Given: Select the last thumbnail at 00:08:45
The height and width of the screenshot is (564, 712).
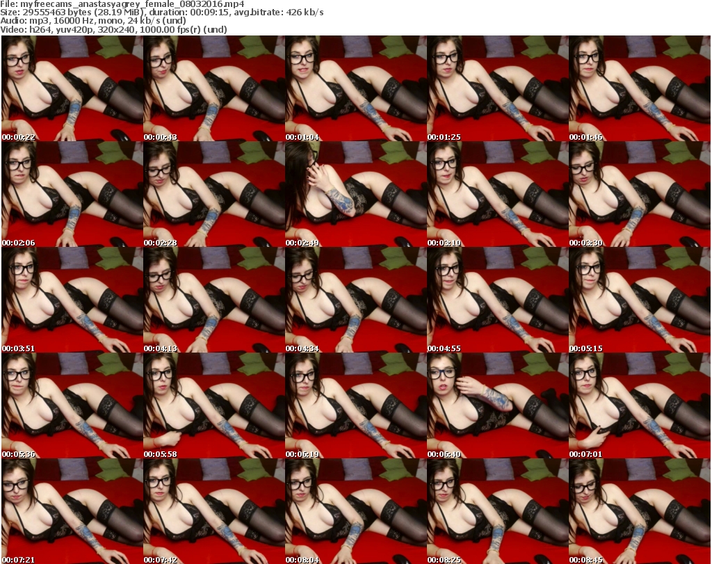Looking at the screenshot, I should click(x=639, y=511).
